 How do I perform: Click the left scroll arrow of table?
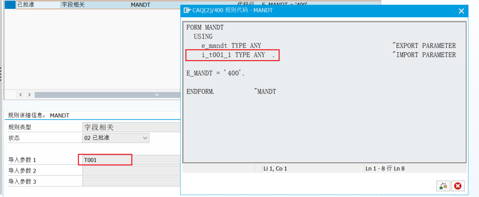coord(21,95)
